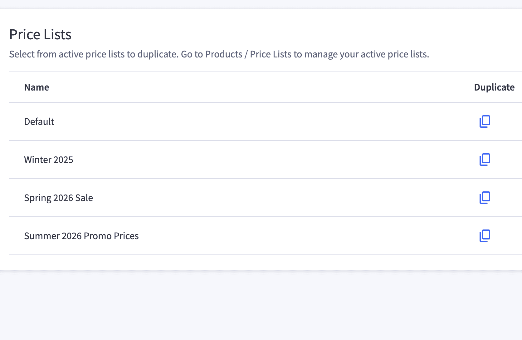522x340 pixels.
Task: Click the Spring 2026 Sale name
Action: [59, 198]
